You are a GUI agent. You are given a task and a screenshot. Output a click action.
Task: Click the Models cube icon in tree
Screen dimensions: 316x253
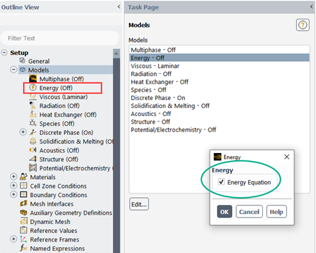coord(22,70)
